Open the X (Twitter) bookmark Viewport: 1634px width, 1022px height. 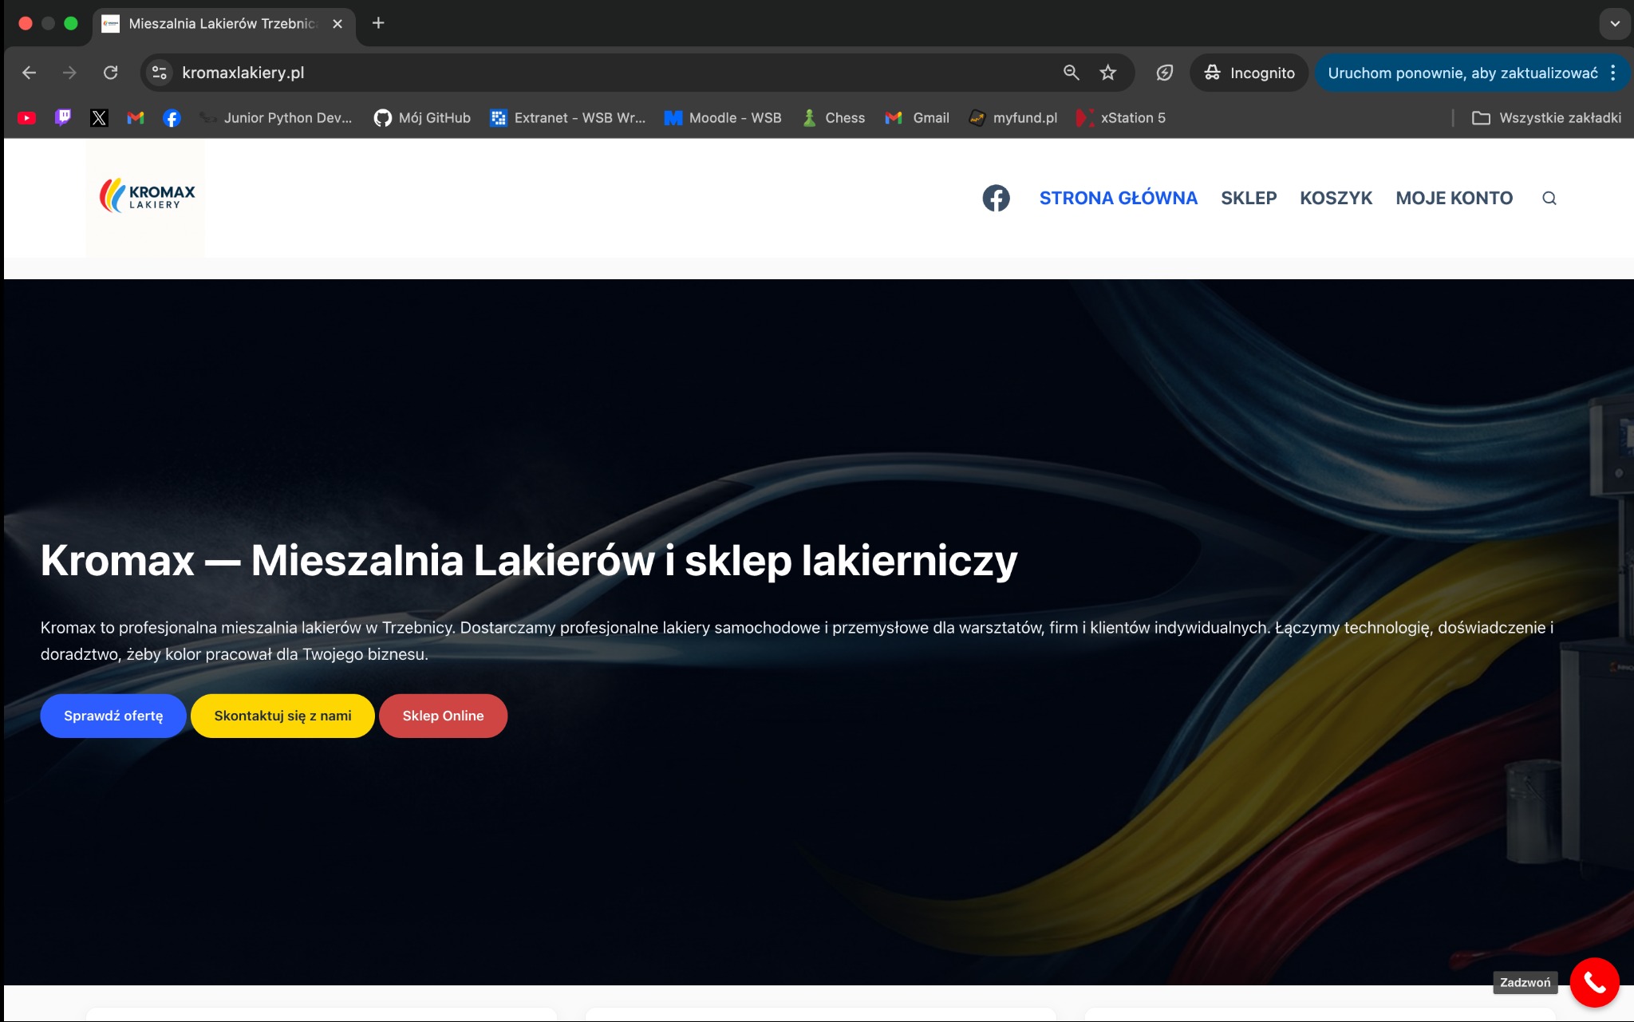(x=100, y=117)
